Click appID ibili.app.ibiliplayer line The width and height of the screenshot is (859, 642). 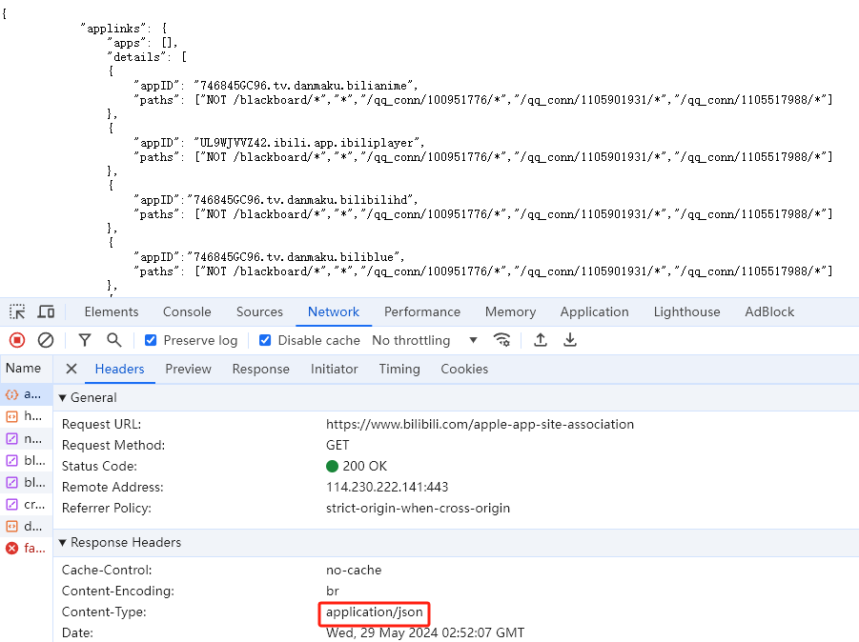coord(278,143)
